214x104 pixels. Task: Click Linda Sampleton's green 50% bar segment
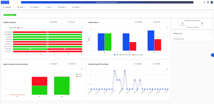point(30,49)
